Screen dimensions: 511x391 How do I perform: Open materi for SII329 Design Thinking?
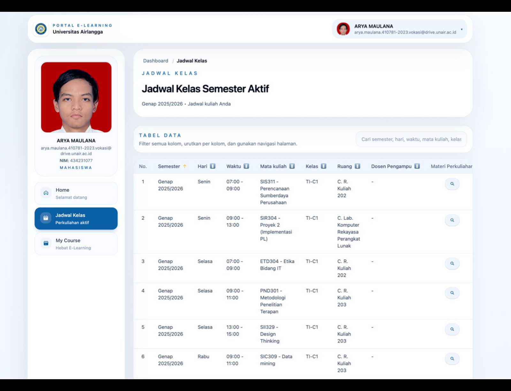coord(452,329)
